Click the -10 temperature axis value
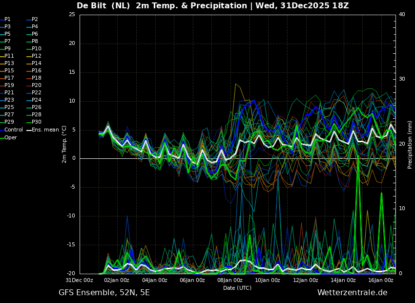The height and width of the screenshot is (303, 415). [x=71, y=216]
